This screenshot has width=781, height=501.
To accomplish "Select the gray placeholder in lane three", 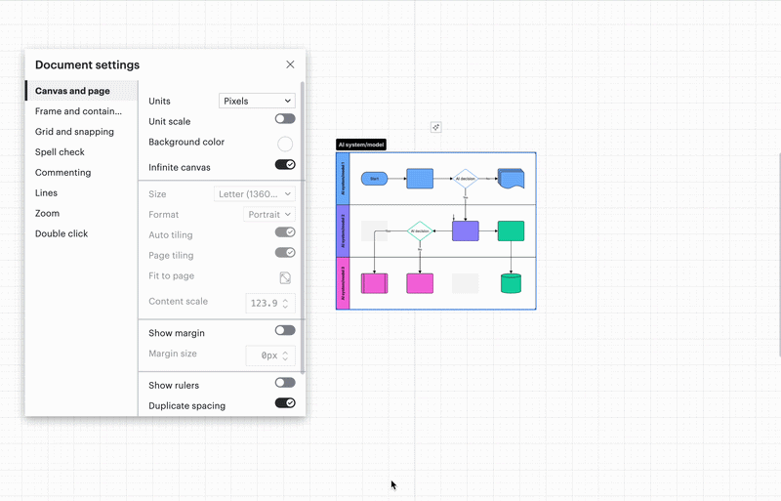I will pyautogui.click(x=466, y=283).
